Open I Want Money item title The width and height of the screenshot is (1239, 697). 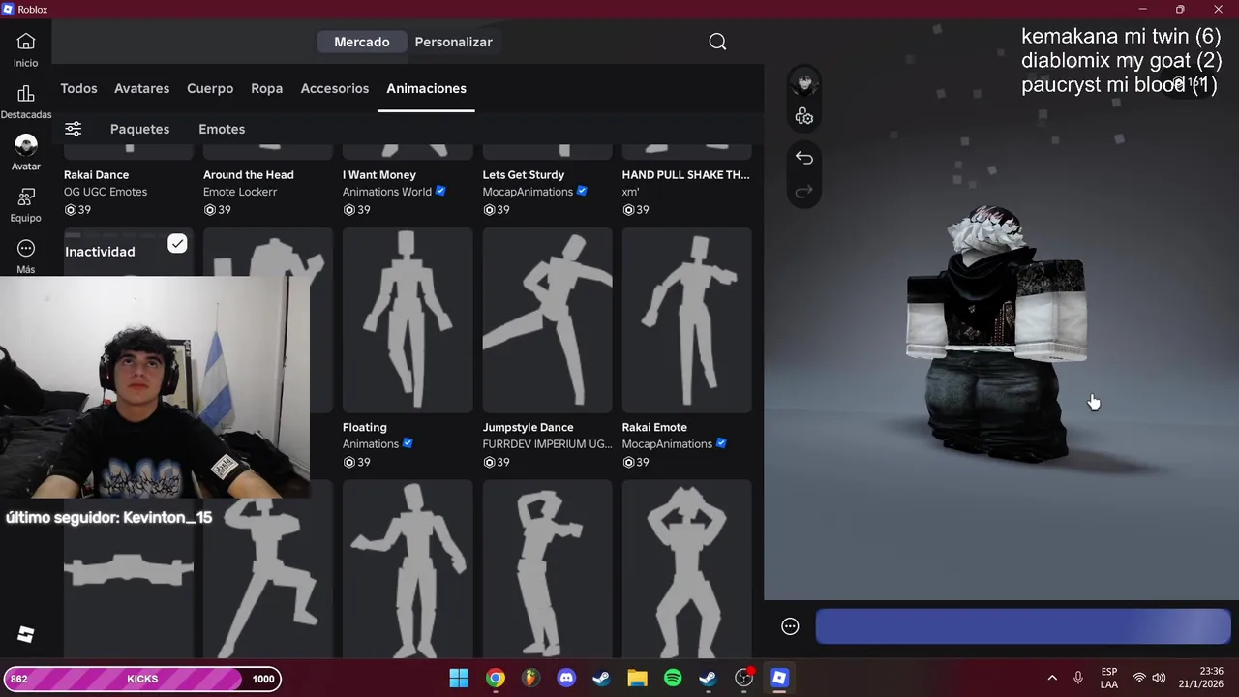(x=379, y=175)
